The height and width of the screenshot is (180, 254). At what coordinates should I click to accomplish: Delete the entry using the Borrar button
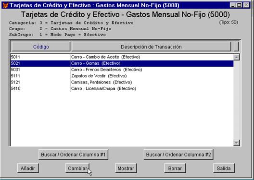175,168
